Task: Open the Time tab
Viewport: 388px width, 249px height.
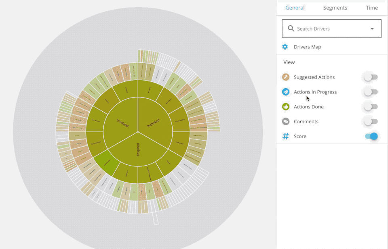Action: pyautogui.click(x=372, y=8)
